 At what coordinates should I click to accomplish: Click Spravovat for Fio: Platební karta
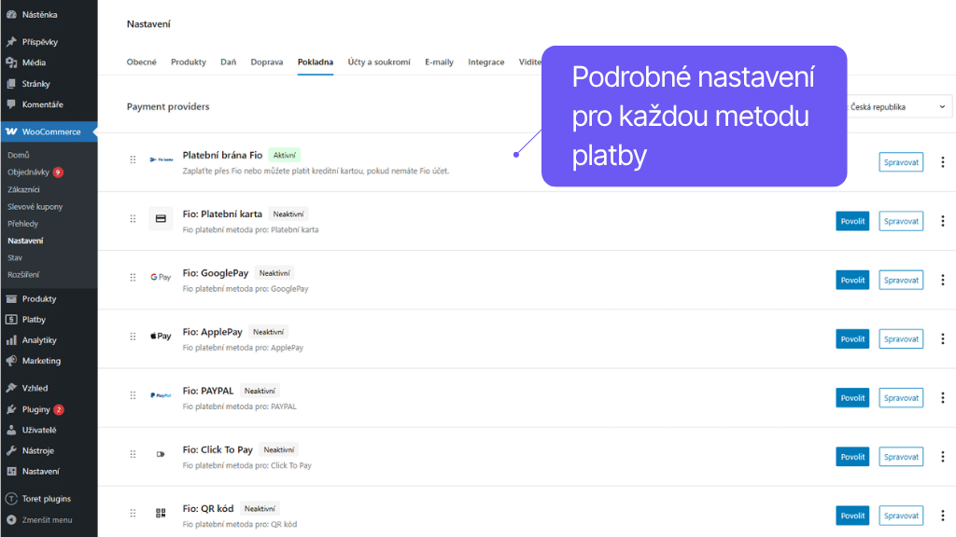click(x=901, y=221)
